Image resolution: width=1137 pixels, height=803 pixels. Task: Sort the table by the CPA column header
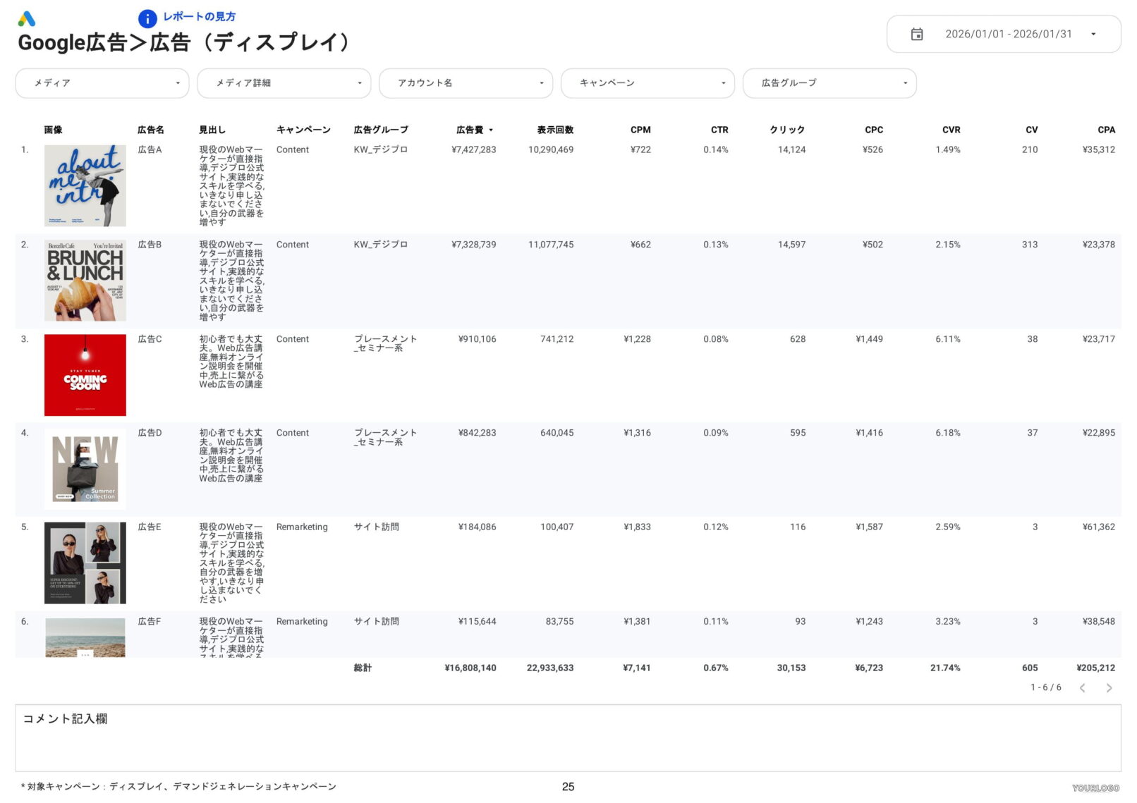[1107, 130]
